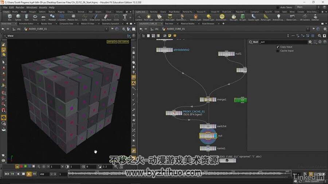Viewport: 328px width, 184px height.
Task: Open Null parameter gear menu
Action: coord(310,42)
